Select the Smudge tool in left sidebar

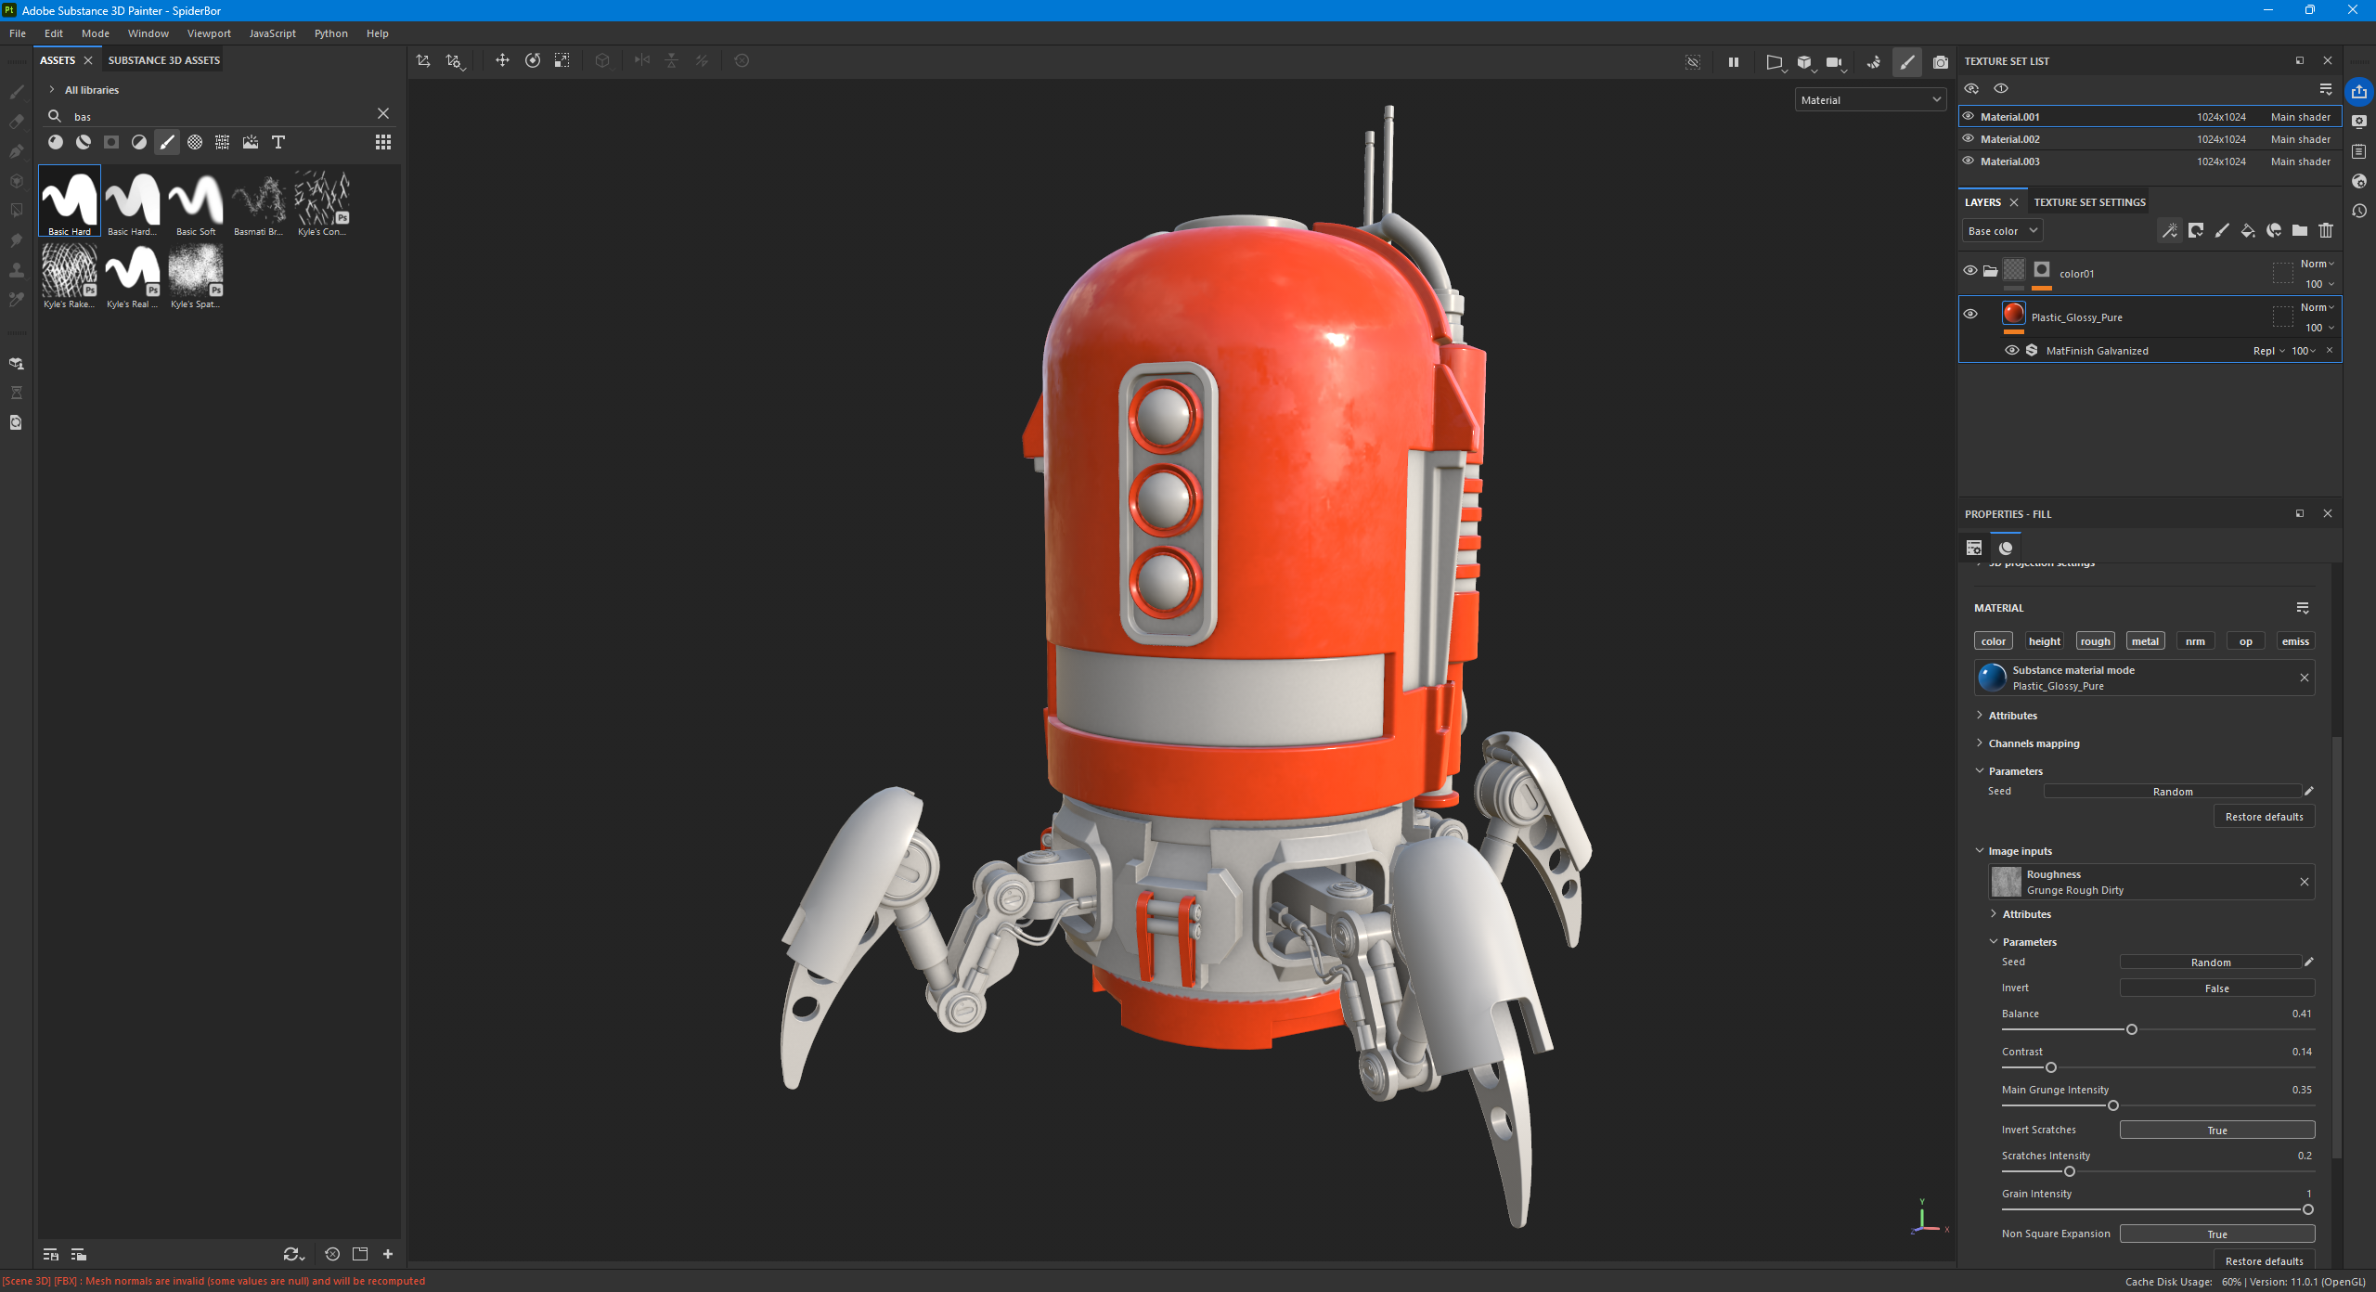coord(16,240)
